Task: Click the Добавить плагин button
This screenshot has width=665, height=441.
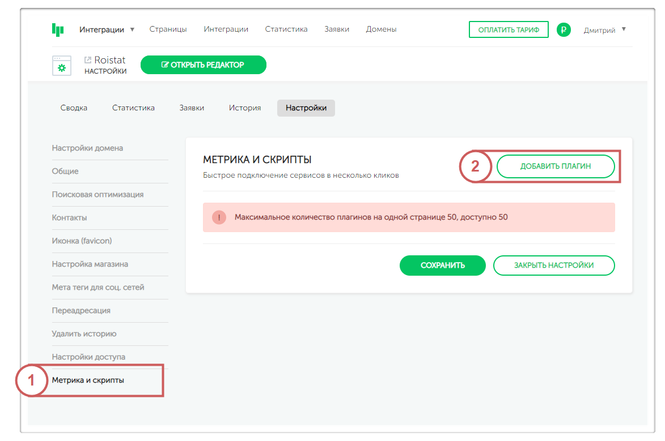Action: tap(556, 166)
